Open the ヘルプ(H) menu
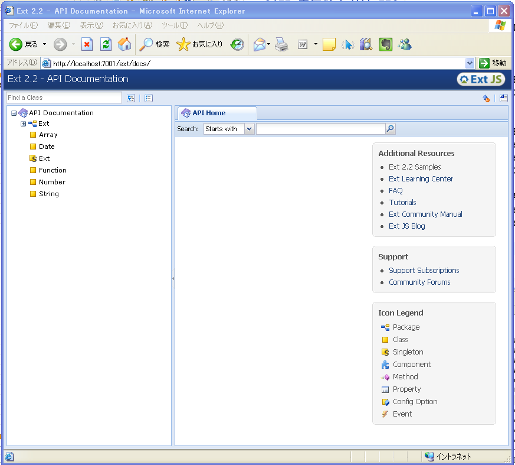The image size is (515, 465). 211,25
